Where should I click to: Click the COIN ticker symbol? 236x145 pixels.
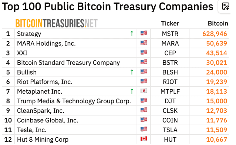click(170, 120)
